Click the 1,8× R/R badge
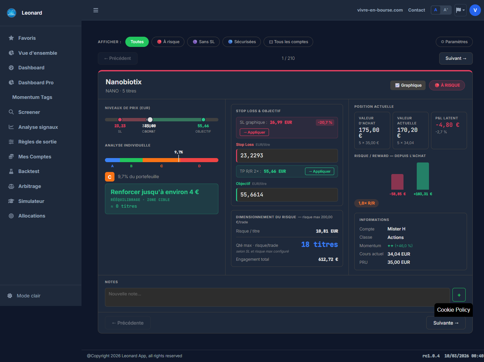 (366, 203)
